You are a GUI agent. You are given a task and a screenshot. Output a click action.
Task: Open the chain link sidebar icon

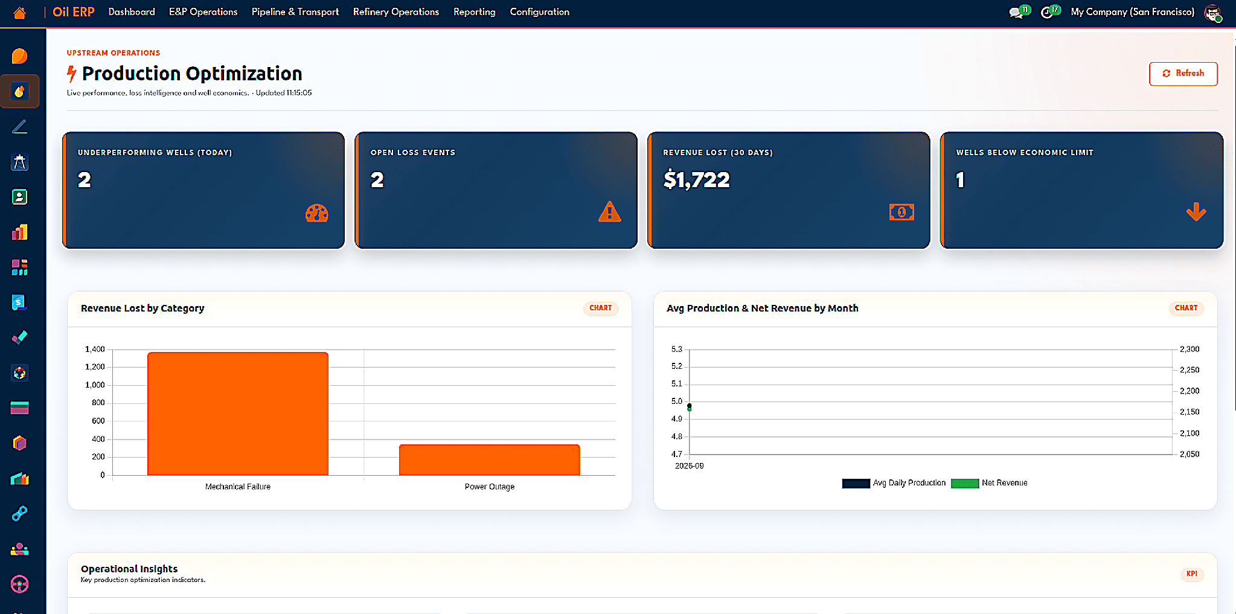point(19,514)
